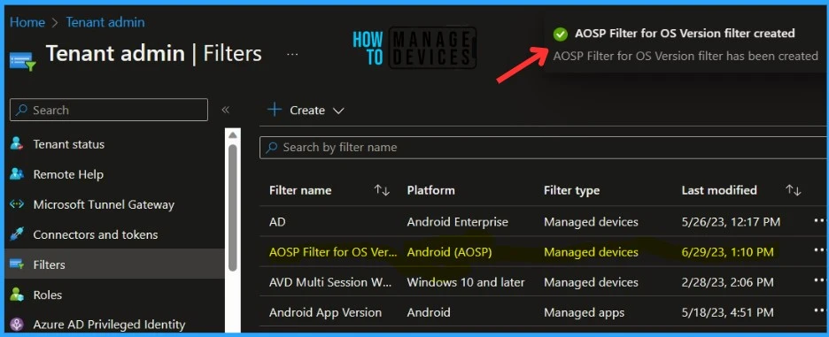Viewport: 829px width, 337px height.
Task: Click the Azure AD Privileged Identity icon
Action: click(17, 325)
